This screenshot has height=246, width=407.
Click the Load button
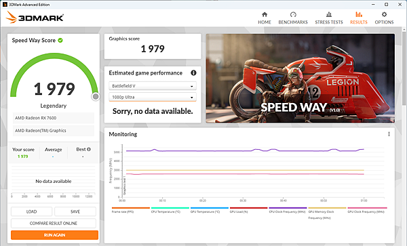pyautogui.click(x=31, y=211)
